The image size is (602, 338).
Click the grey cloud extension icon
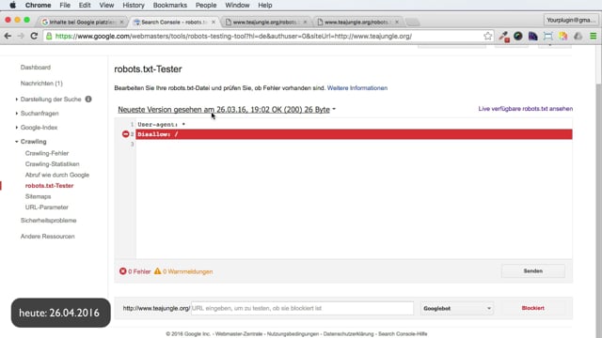(578, 36)
